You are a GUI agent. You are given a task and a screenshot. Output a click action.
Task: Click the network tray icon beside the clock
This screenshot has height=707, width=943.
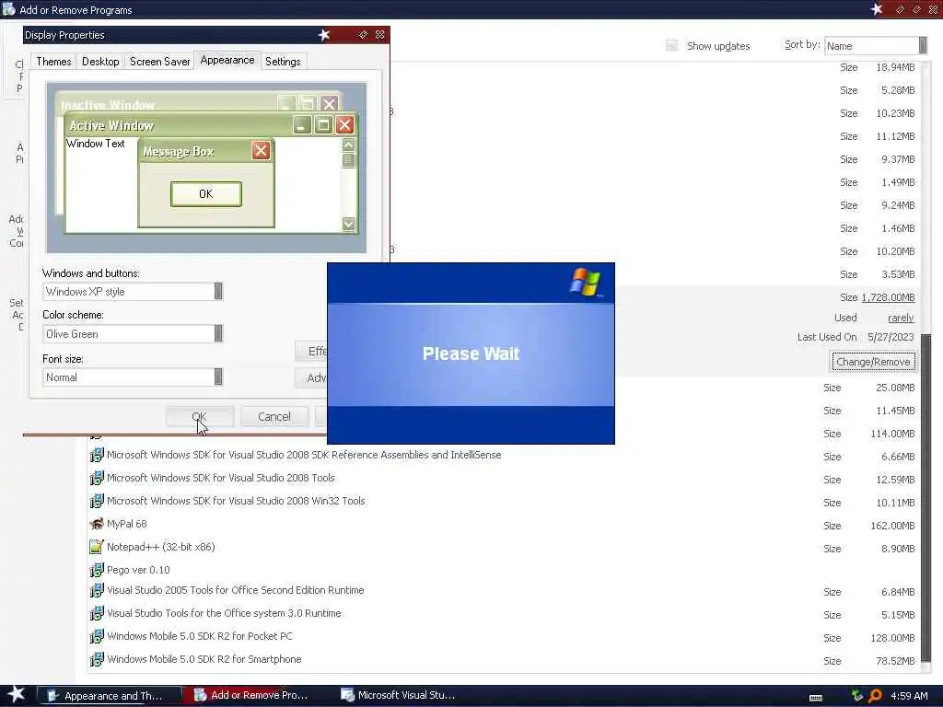[857, 696]
